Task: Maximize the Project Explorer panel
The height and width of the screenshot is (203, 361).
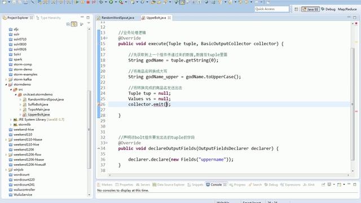Action: [88, 17]
